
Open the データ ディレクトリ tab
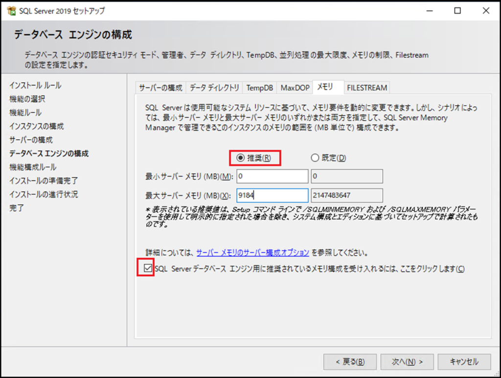point(214,88)
